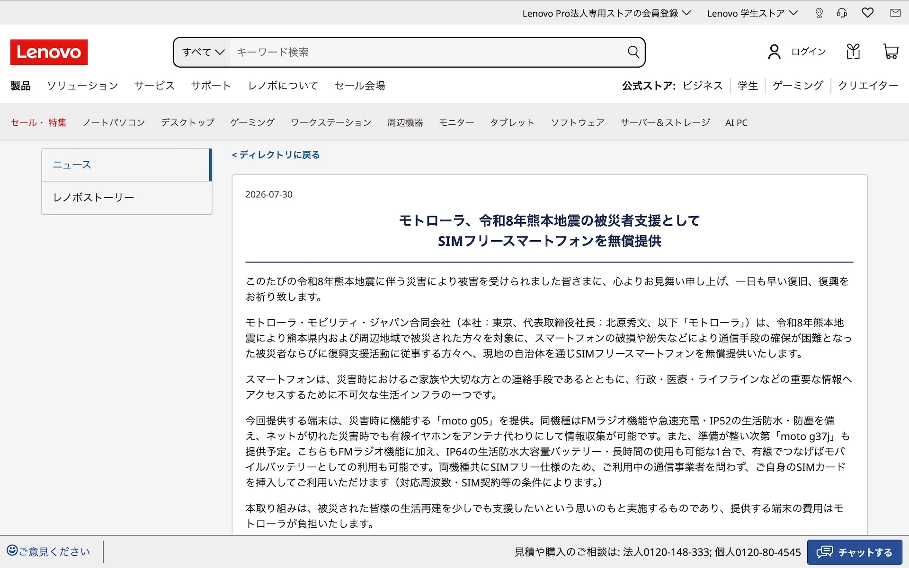Select ワークステーション category

pyautogui.click(x=331, y=122)
